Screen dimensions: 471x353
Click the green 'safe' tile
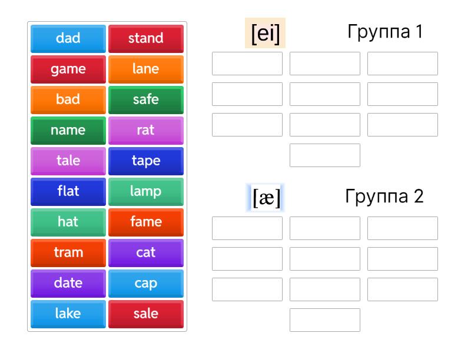[x=146, y=100]
